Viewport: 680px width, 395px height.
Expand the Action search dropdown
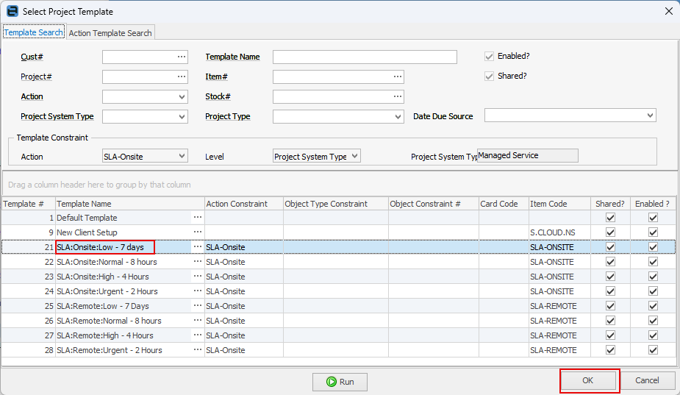[182, 97]
